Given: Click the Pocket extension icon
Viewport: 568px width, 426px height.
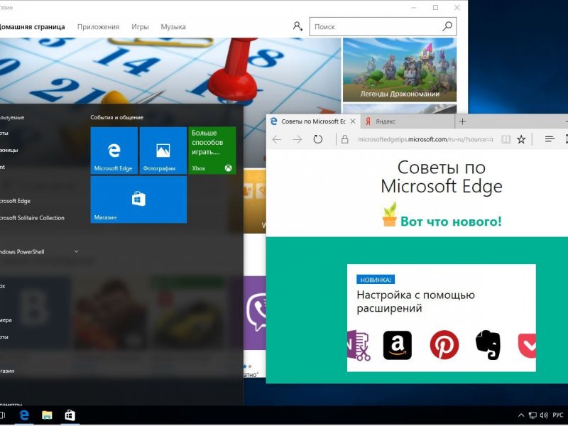Looking at the screenshot, I should [x=527, y=346].
